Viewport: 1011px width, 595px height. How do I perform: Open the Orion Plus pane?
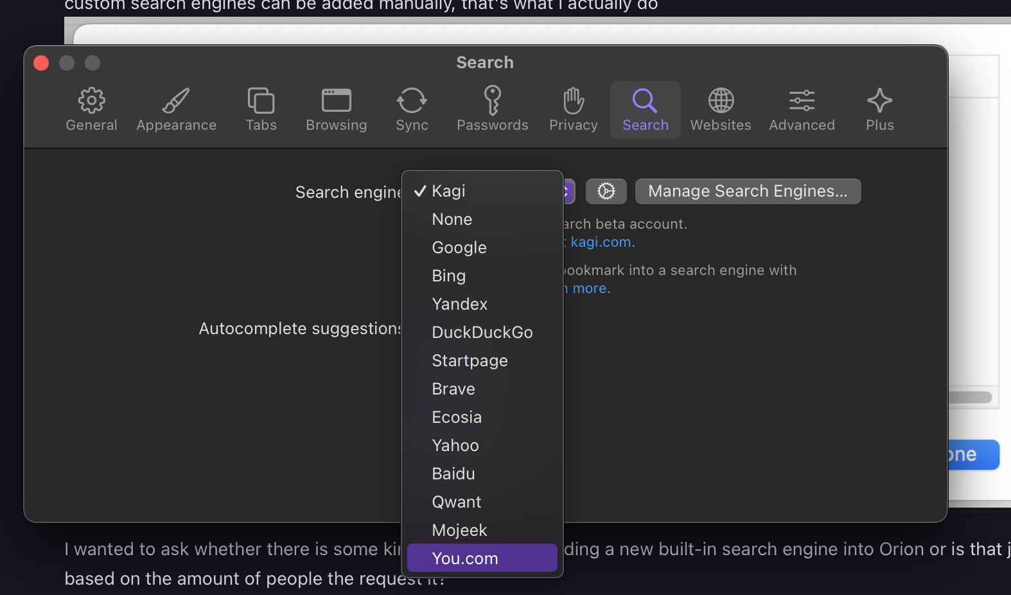click(x=879, y=110)
